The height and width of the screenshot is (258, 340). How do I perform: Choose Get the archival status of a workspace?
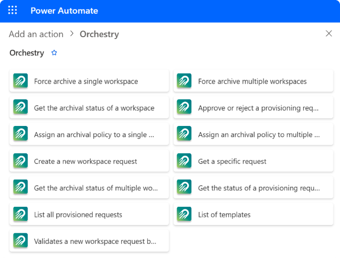click(89, 108)
